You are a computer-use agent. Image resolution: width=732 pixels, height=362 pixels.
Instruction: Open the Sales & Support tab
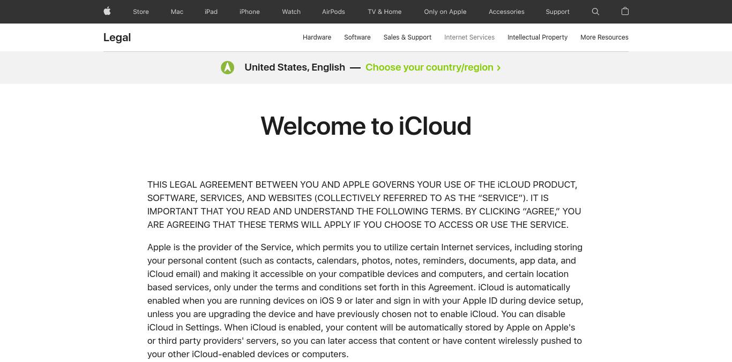coord(407,37)
